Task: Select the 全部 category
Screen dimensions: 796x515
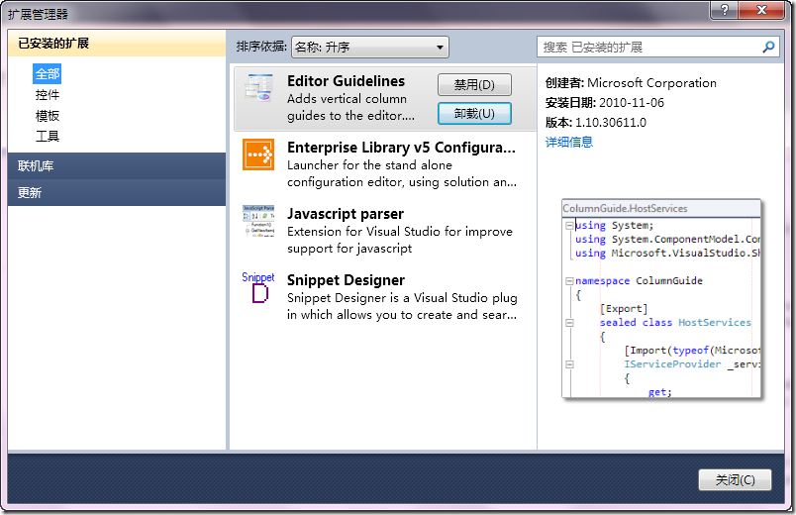Action: click(48, 74)
